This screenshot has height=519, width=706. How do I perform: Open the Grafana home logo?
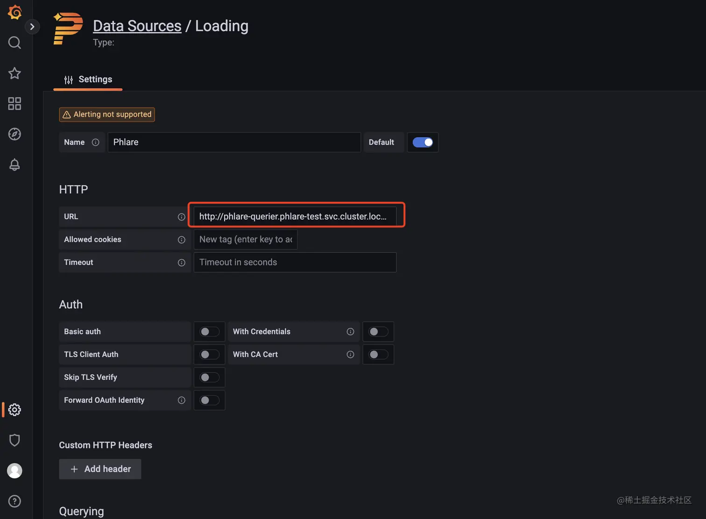click(15, 12)
